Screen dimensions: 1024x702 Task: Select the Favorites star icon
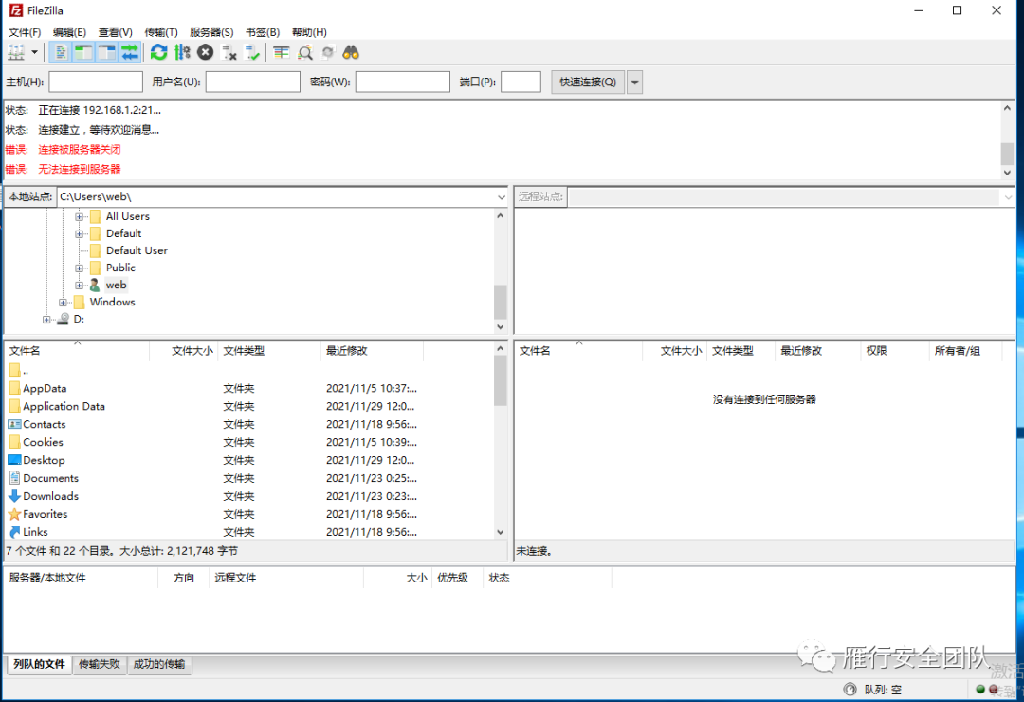pos(14,514)
